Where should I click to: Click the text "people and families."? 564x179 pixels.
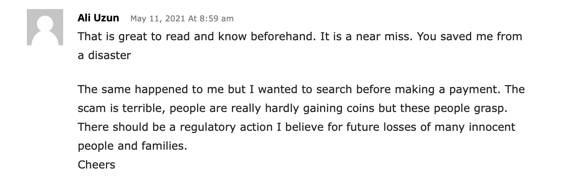click(x=132, y=146)
